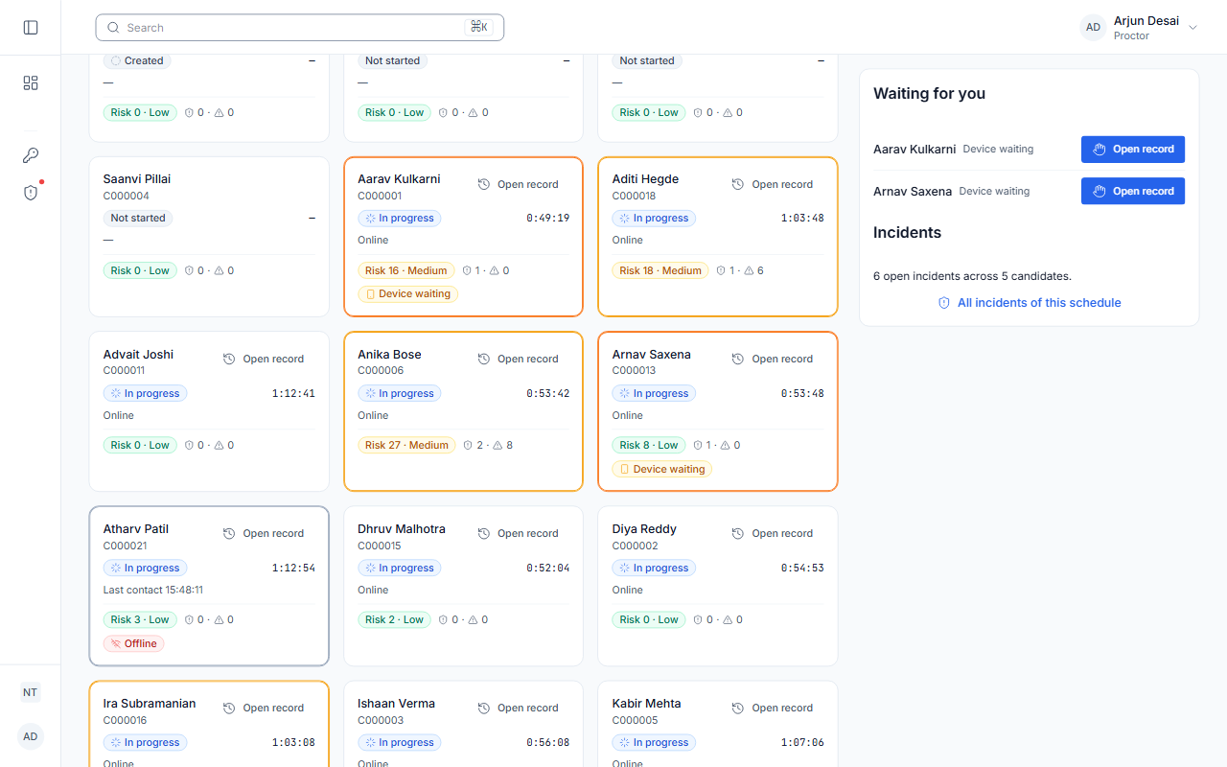Open record from Kabir Mehta's card
Image resolution: width=1227 pixels, height=767 pixels.
click(x=773, y=708)
